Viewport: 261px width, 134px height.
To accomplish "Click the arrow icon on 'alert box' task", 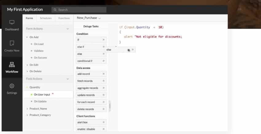I will tap(103, 122).
